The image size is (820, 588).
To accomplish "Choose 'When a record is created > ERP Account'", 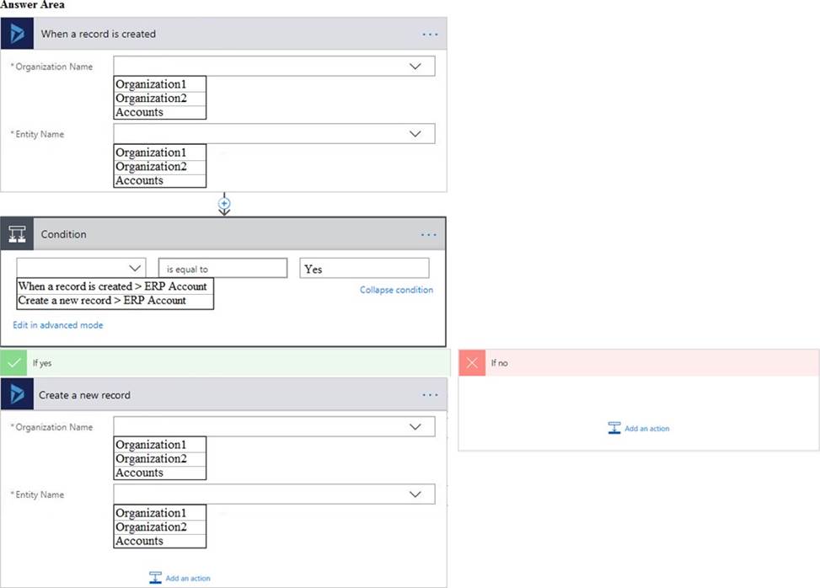I will coord(115,286).
